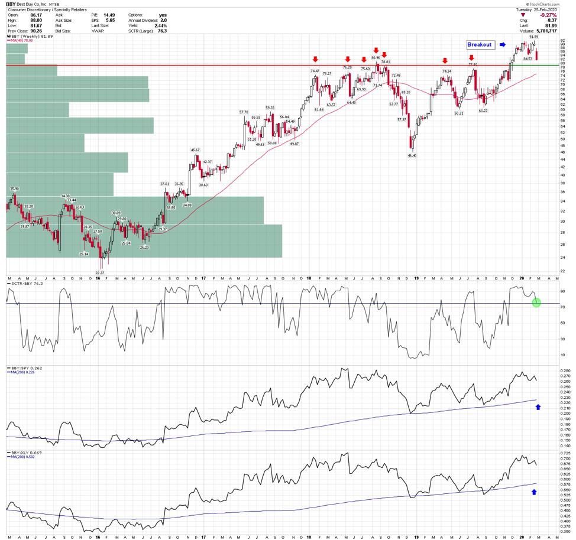Click the Yield value 2.44%
This screenshot has height=540, width=576.
[x=160, y=25]
